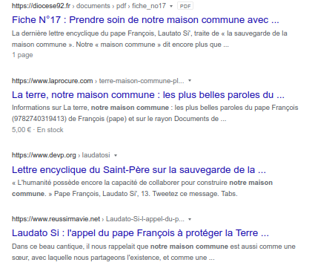315x274 pixels.
Task: Click the snippet with ISBN 9782740319413
Action: [155, 113]
